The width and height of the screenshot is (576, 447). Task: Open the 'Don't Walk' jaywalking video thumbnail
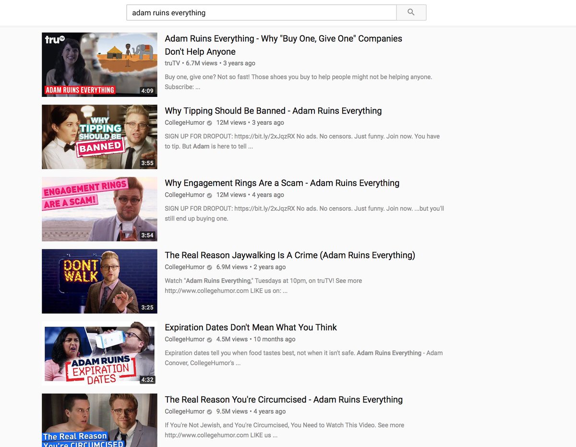coord(99,281)
